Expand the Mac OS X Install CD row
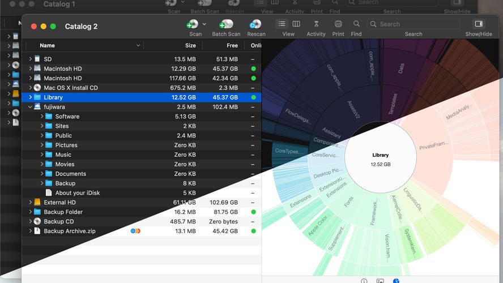This screenshot has height=283, width=503. click(30, 88)
